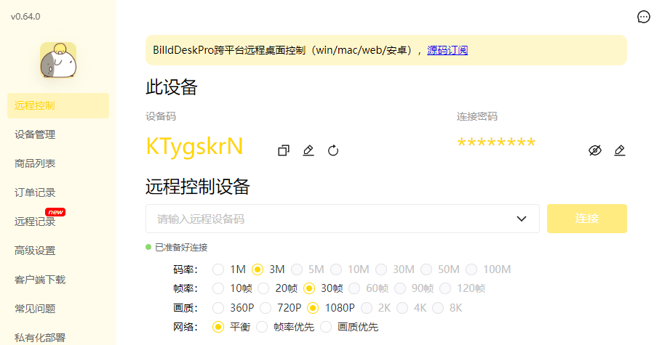Open 设备管理 in the sidebar

pyautogui.click(x=35, y=134)
